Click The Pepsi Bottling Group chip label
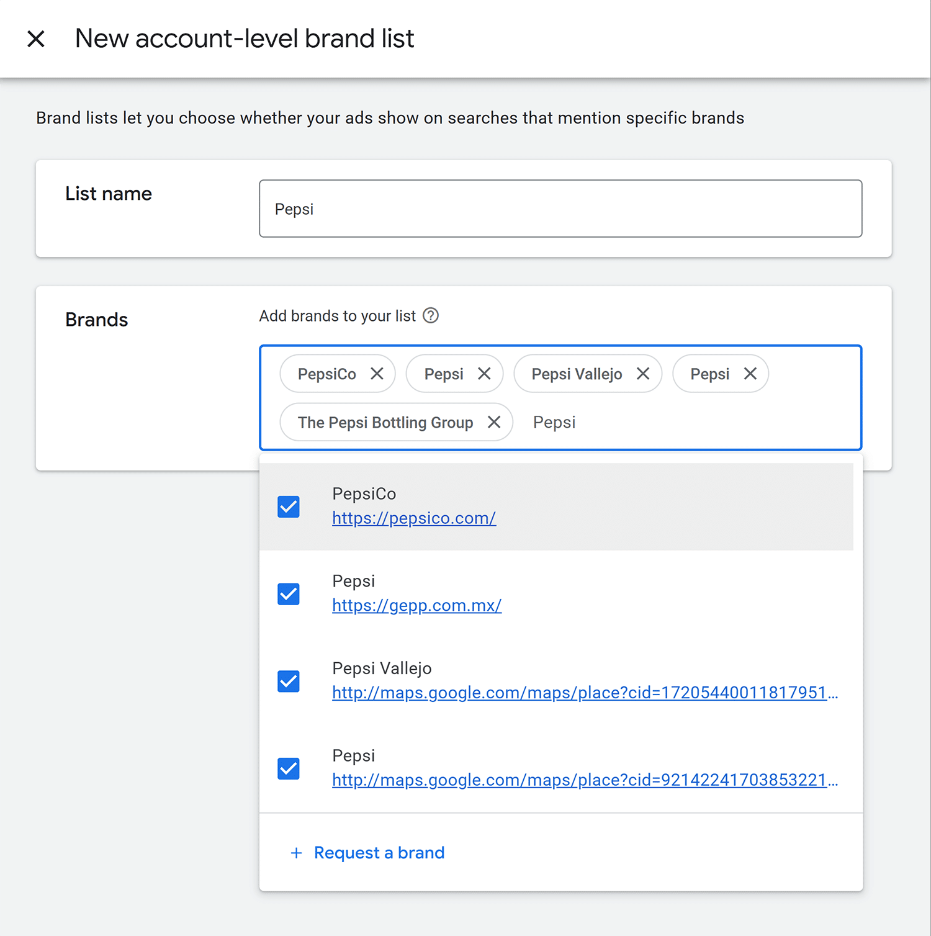This screenshot has width=931, height=936. [385, 423]
